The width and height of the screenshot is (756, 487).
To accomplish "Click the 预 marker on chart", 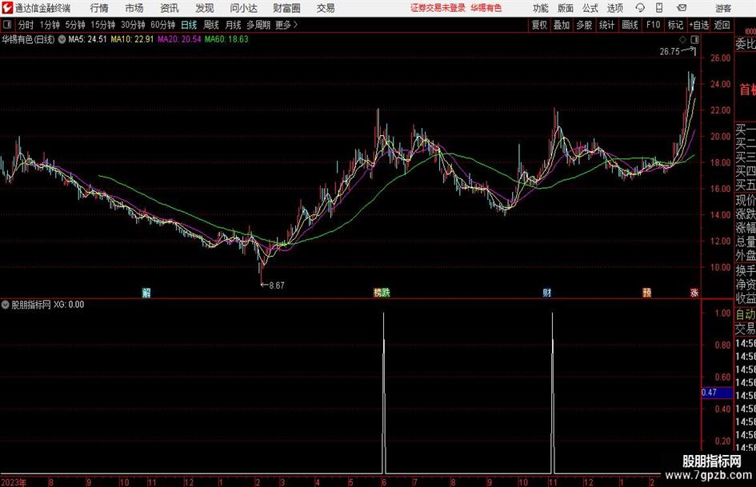I will pyautogui.click(x=646, y=293).
